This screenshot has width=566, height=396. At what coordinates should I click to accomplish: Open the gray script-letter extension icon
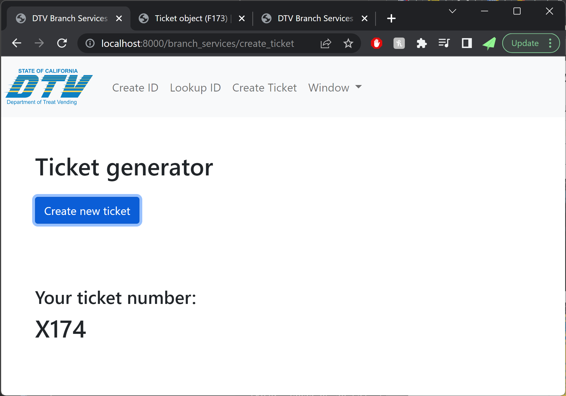point(399,43)
